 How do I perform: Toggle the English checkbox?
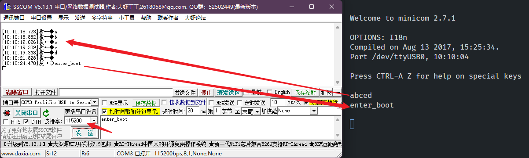tap(269, 92)
